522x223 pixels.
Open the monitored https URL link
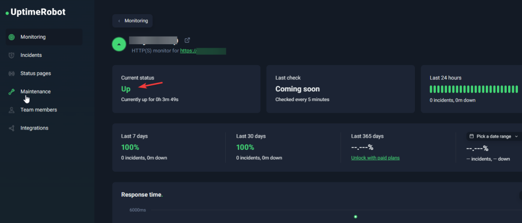203,51
